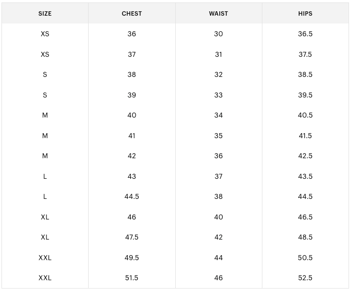This screenshot has height=291, width=351.
Task: Click hips measurement 48.5
Action: tap(305, 237)
